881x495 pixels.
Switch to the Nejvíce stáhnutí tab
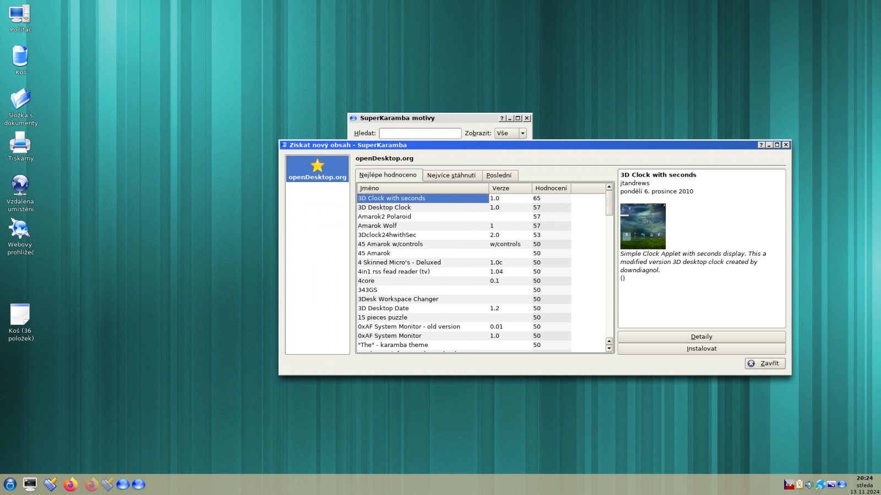(x=452, y=175)
